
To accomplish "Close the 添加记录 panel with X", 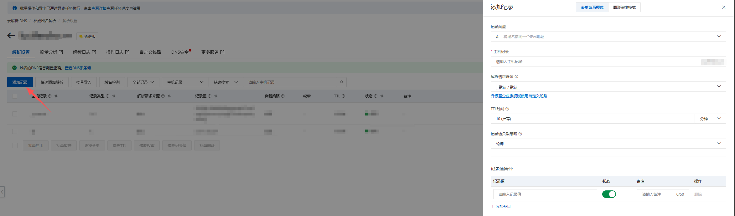I will (x=723, y=7).
